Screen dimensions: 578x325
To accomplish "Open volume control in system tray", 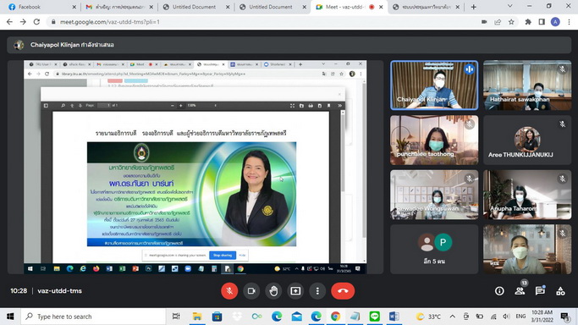I will [506, 317].
